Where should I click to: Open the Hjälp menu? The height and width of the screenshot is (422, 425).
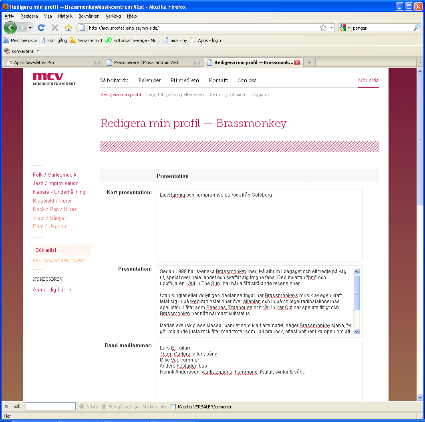click(x=132, y=16)
